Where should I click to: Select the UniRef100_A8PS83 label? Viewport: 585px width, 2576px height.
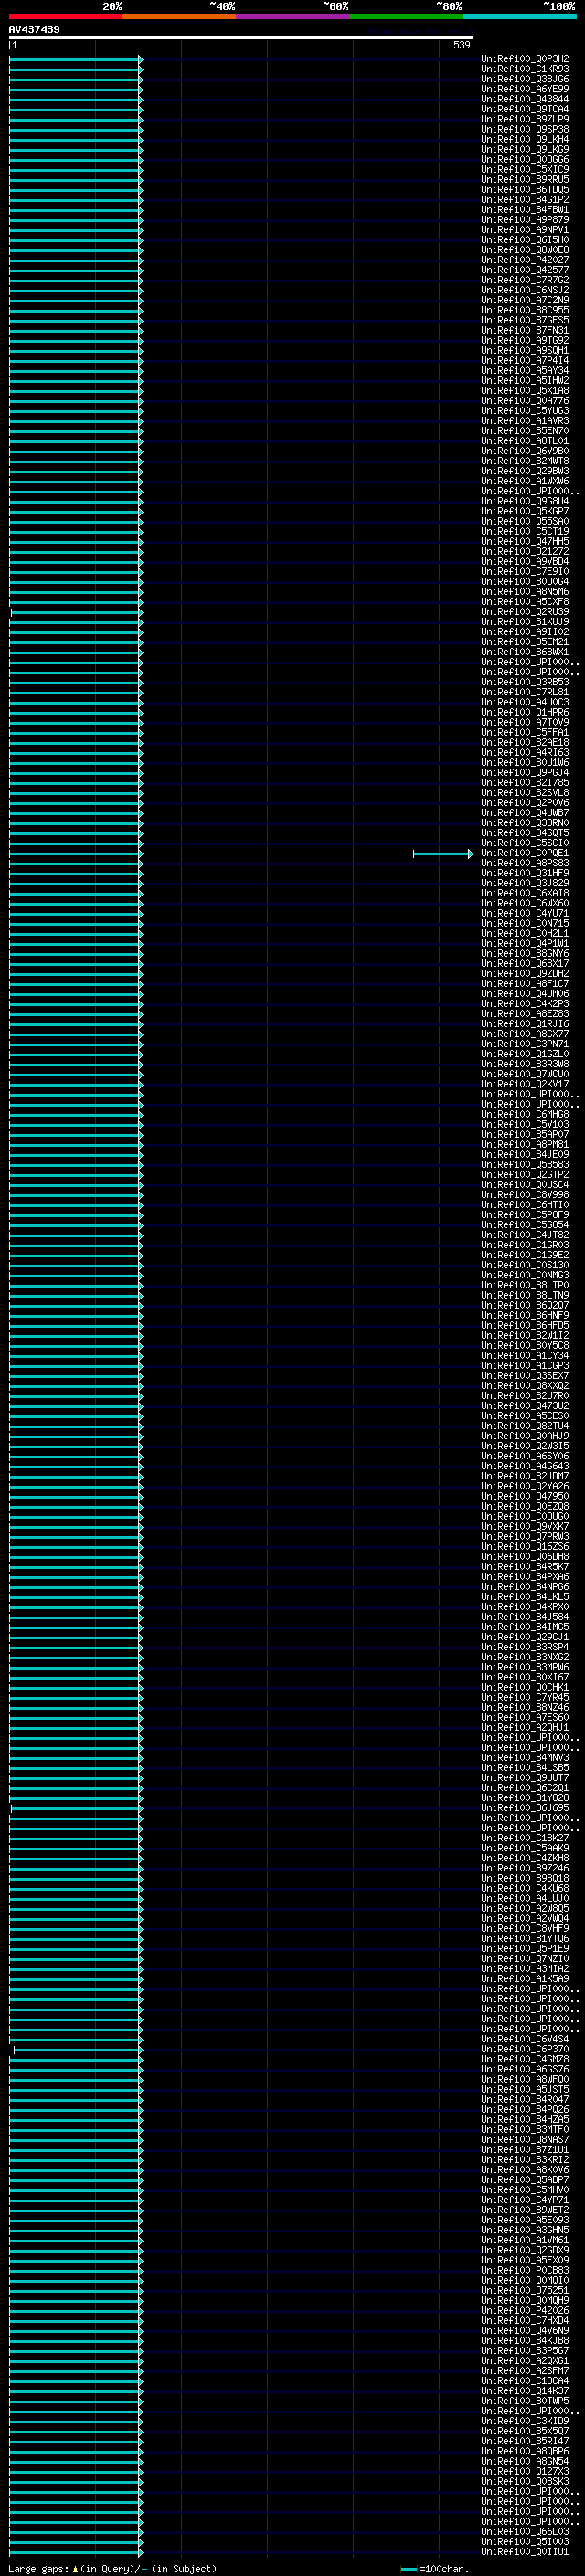click(525, 863)
